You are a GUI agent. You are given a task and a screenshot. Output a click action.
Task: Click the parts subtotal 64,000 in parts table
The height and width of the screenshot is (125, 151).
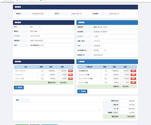point(63,83)
